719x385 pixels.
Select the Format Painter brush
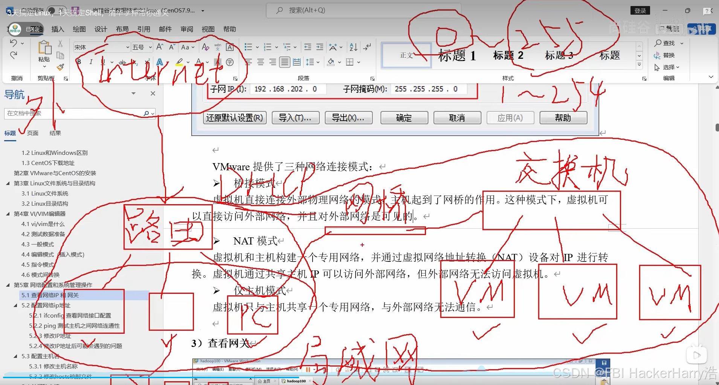(60, 67)
